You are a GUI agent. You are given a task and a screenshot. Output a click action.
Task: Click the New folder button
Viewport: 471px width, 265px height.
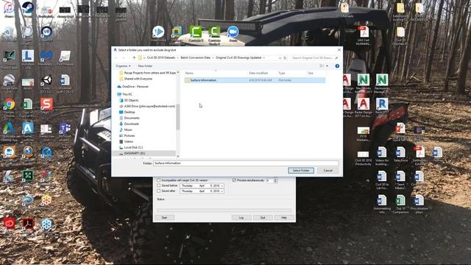[x=145, y=66]
